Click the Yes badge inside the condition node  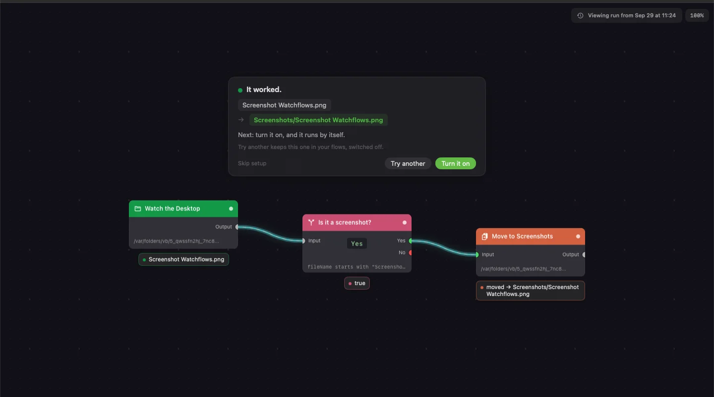[x=357, y=243]
